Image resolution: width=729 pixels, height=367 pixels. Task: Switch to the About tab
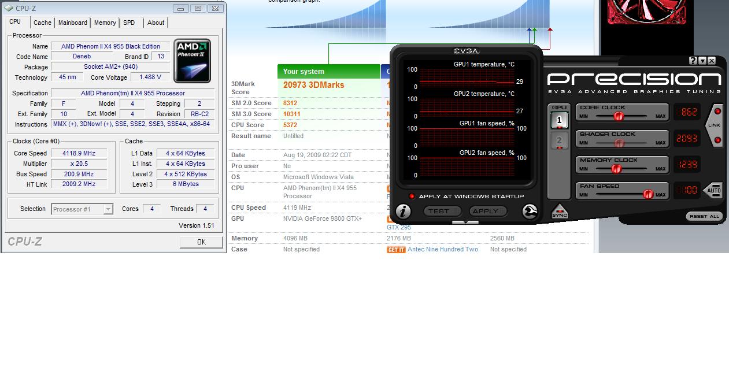pos(156,23)
